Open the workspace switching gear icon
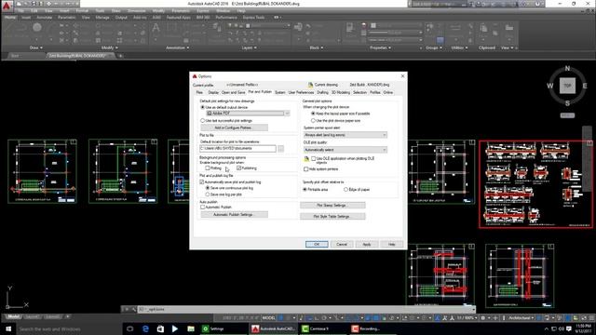The width and height of the screenshot is (596, 335). pos(482,318)
